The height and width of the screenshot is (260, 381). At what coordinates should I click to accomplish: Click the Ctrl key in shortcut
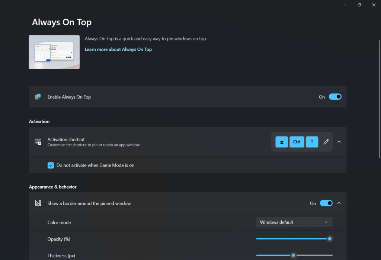point(297,142)
